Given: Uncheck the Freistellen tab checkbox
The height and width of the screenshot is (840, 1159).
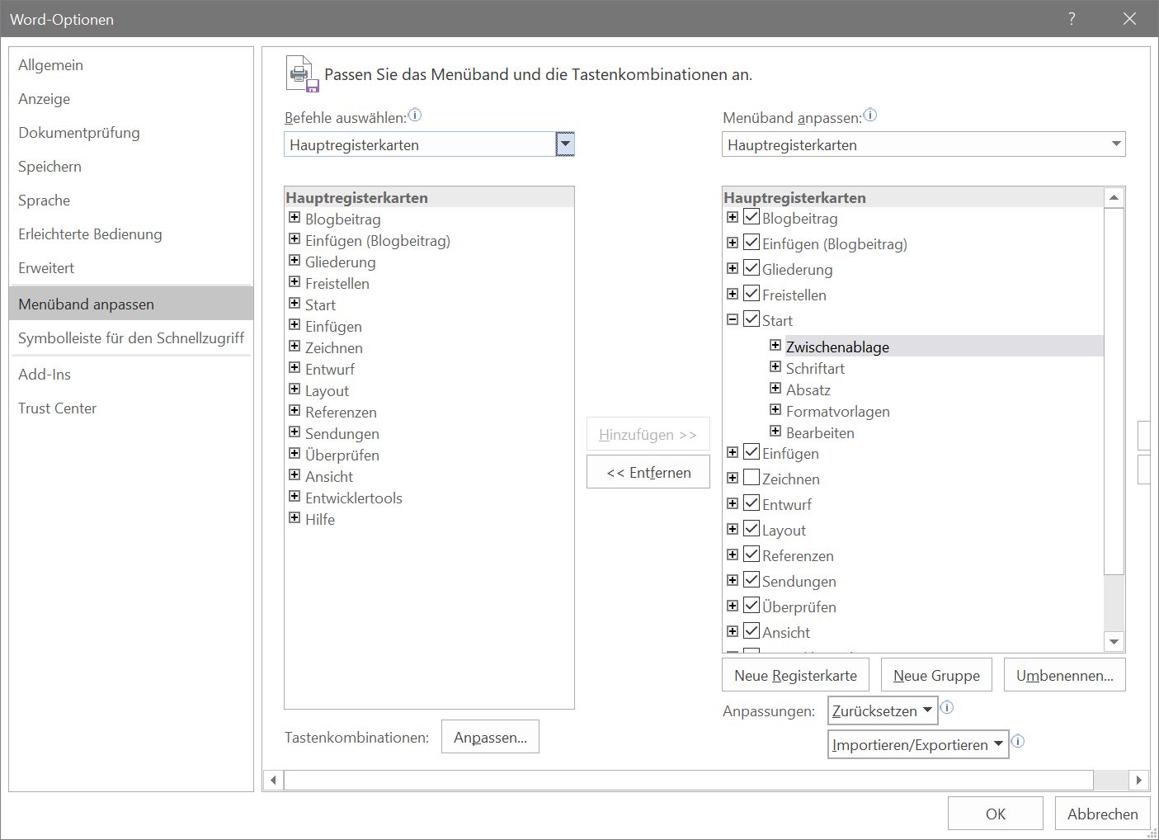Looking at the screenshot, I should (x=751, y=295).
